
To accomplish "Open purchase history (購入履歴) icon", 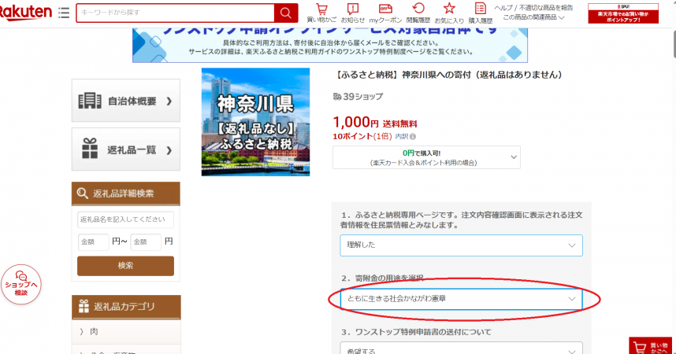I will [481, 13].
